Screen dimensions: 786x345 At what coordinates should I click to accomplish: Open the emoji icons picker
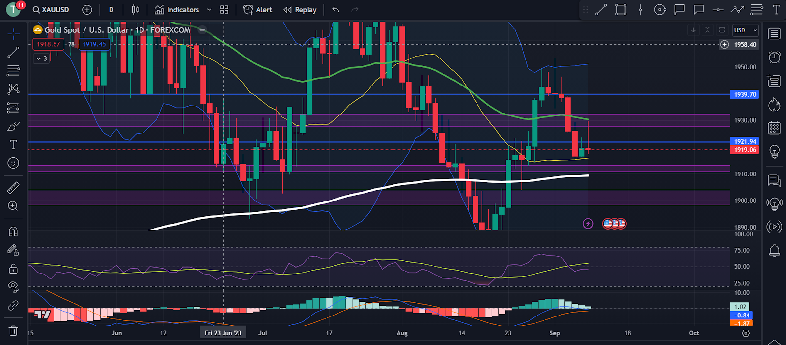point(13,163)
